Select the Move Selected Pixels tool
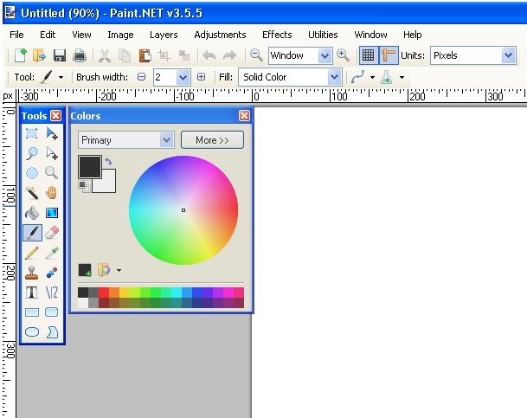Viewport: 527px width, 418px height. click(52, 133)
